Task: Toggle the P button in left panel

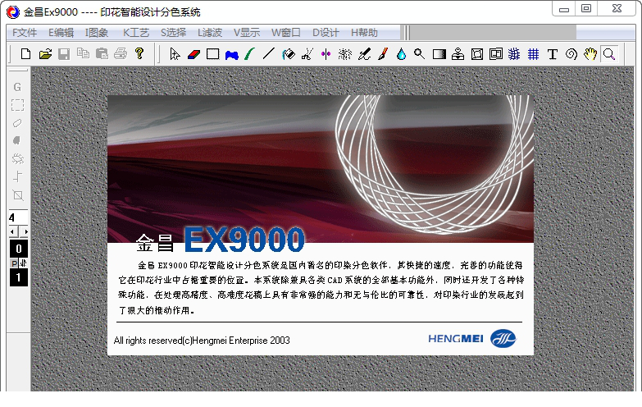Action: [14, 263]
